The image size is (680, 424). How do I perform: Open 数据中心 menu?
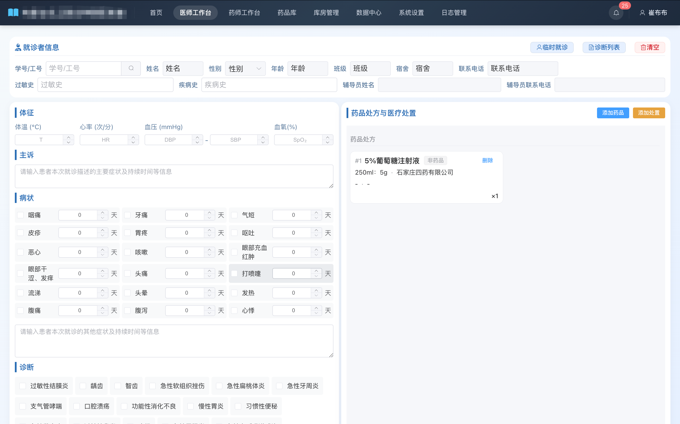tap(369, 13)
